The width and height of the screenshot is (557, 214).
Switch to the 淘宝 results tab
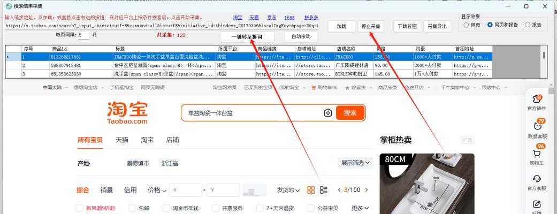point(147,140)
